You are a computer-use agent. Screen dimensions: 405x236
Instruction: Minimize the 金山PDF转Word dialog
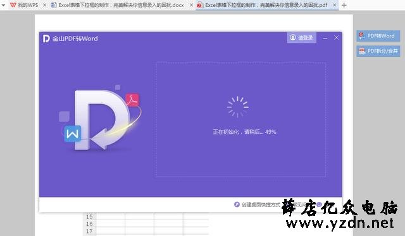(325, 38)
